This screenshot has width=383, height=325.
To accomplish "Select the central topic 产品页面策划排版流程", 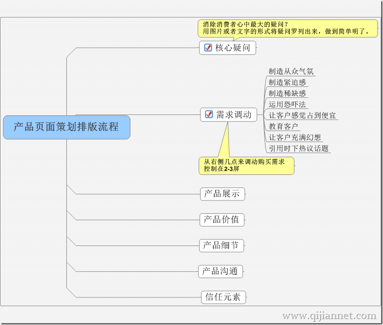I will click(66, 127).
